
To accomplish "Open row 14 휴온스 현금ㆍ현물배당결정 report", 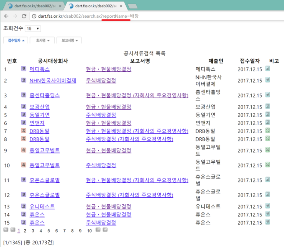I will [108, 215].
